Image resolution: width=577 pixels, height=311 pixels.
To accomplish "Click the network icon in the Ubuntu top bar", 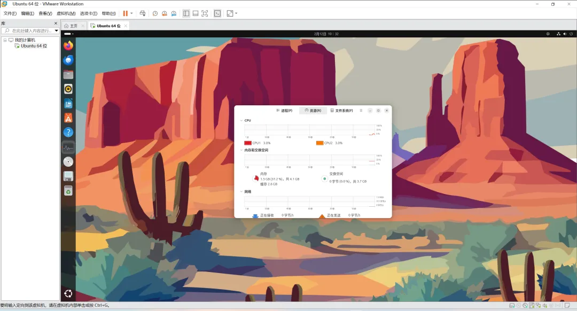I will 558,34.
